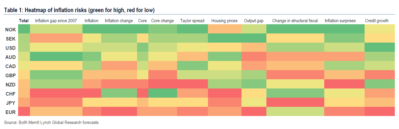399x129 pixels.
Task: Select the SEK Housing prices cell
Action: tap(225, 38)
